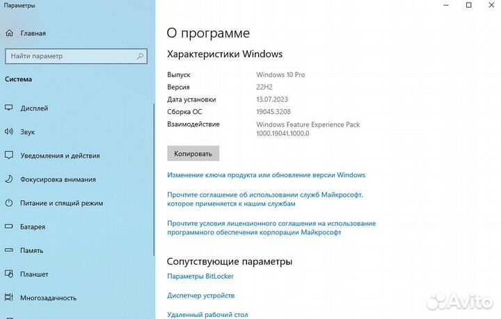Open Диспетчер устройств link

point(200,295)
